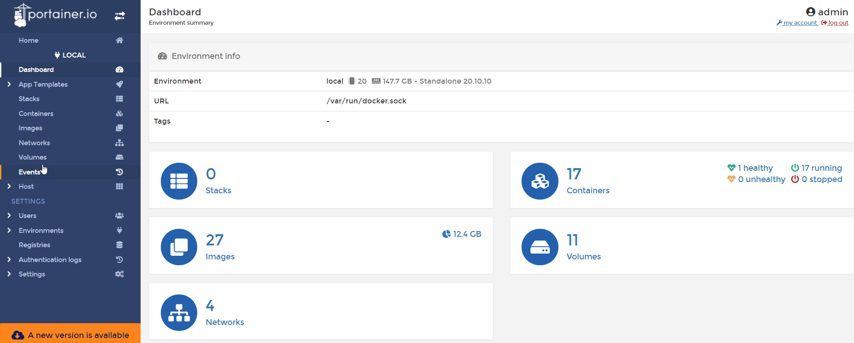854x343 pixels.
Task: Expand the Settings submenu chevron
Action: 9,274
